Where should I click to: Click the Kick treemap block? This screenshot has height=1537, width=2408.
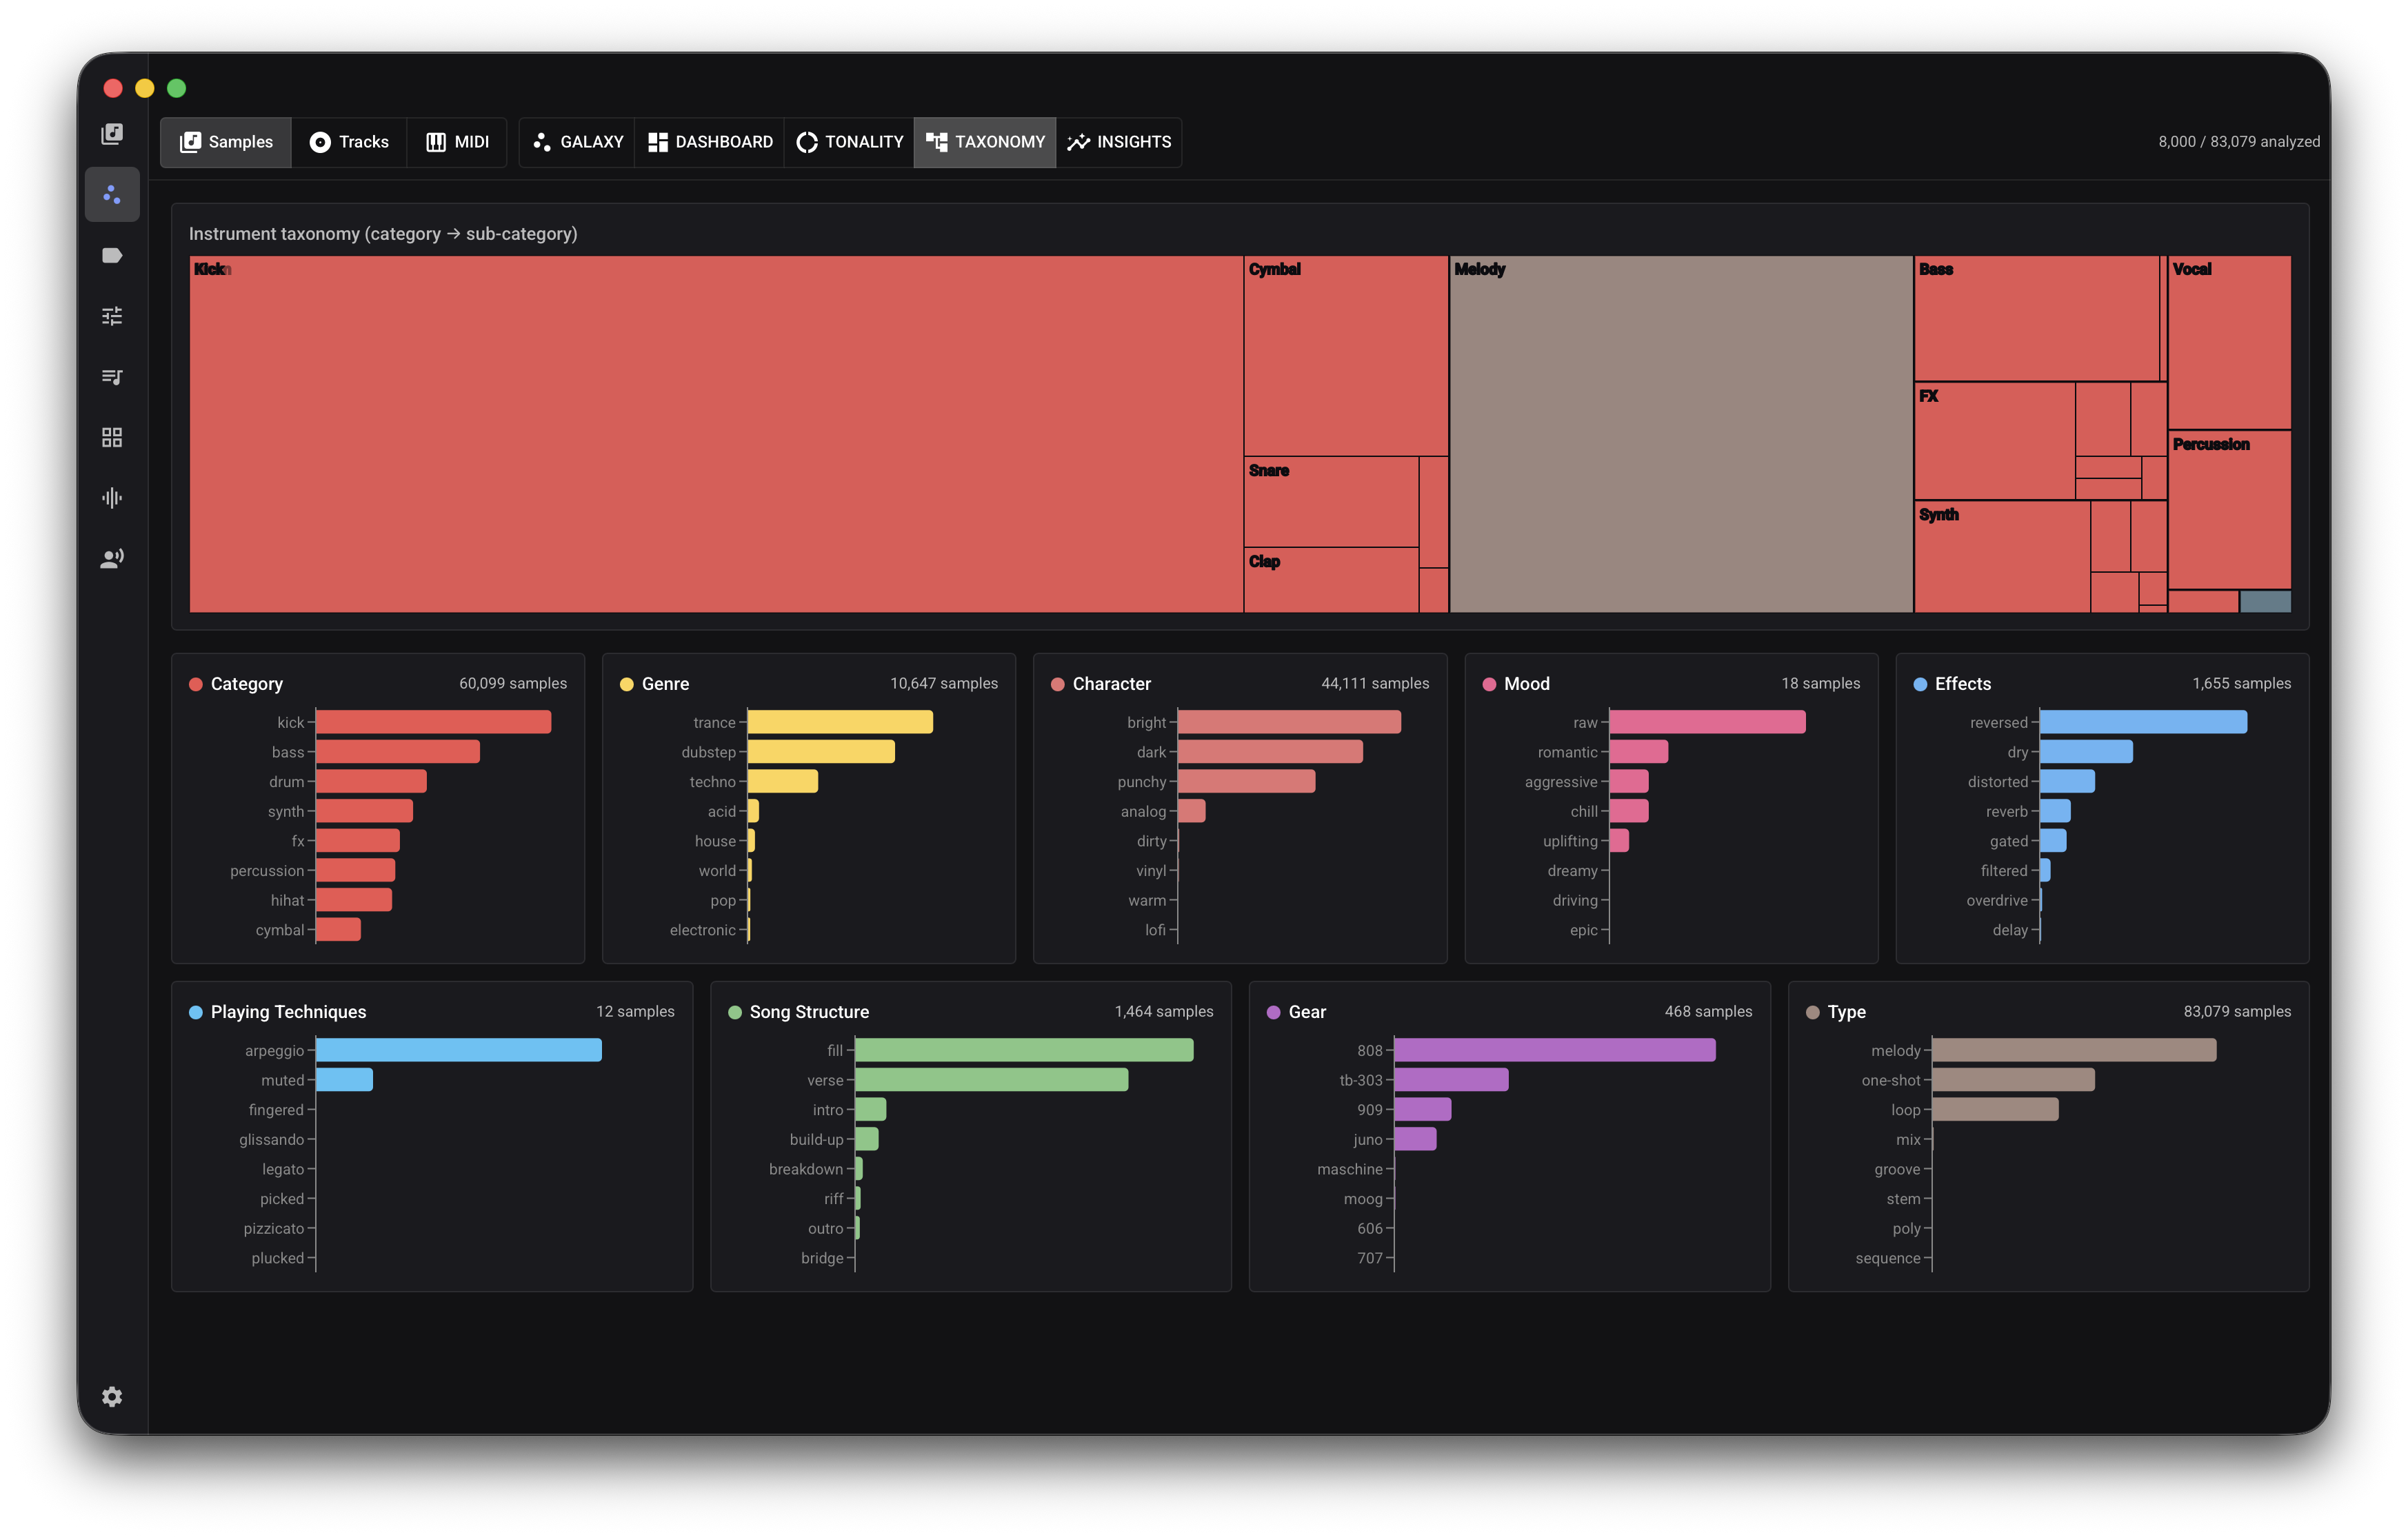(716, 434)
